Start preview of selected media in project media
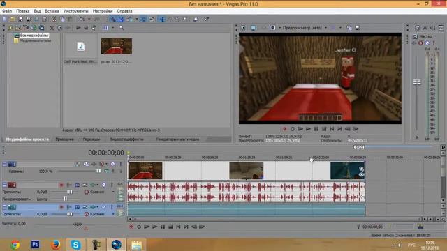The width and height of the screenshot is (447, 251). click(78, 28)
